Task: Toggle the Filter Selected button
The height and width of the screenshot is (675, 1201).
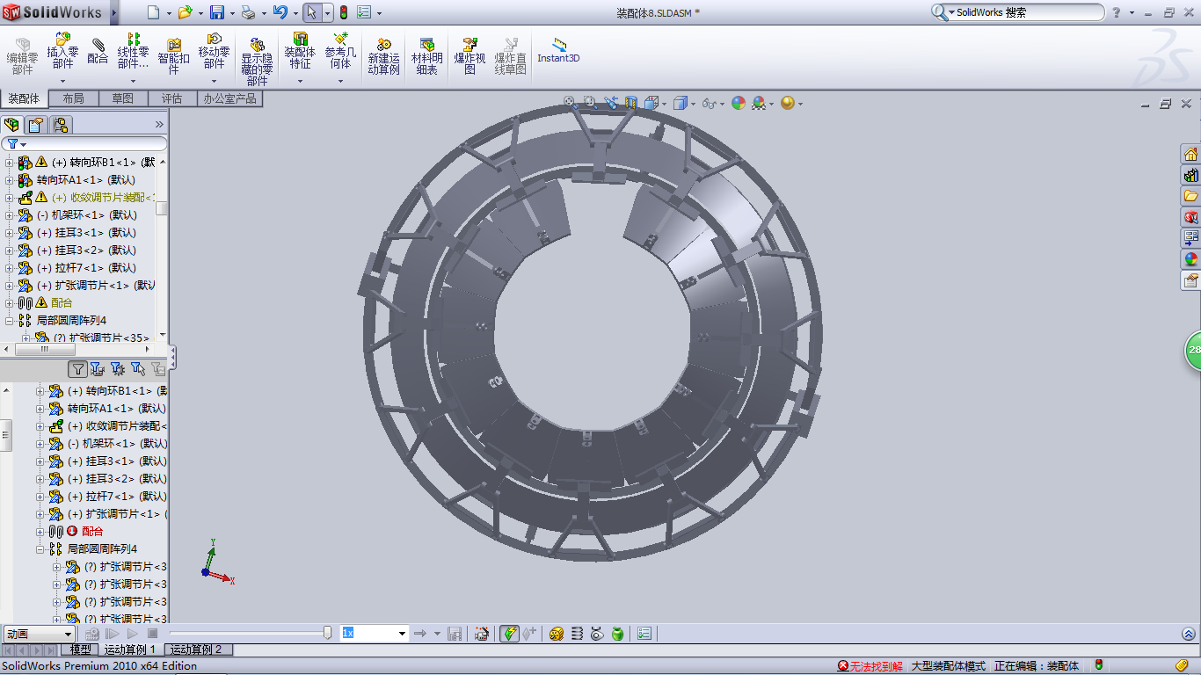Action: pos(137,369)
